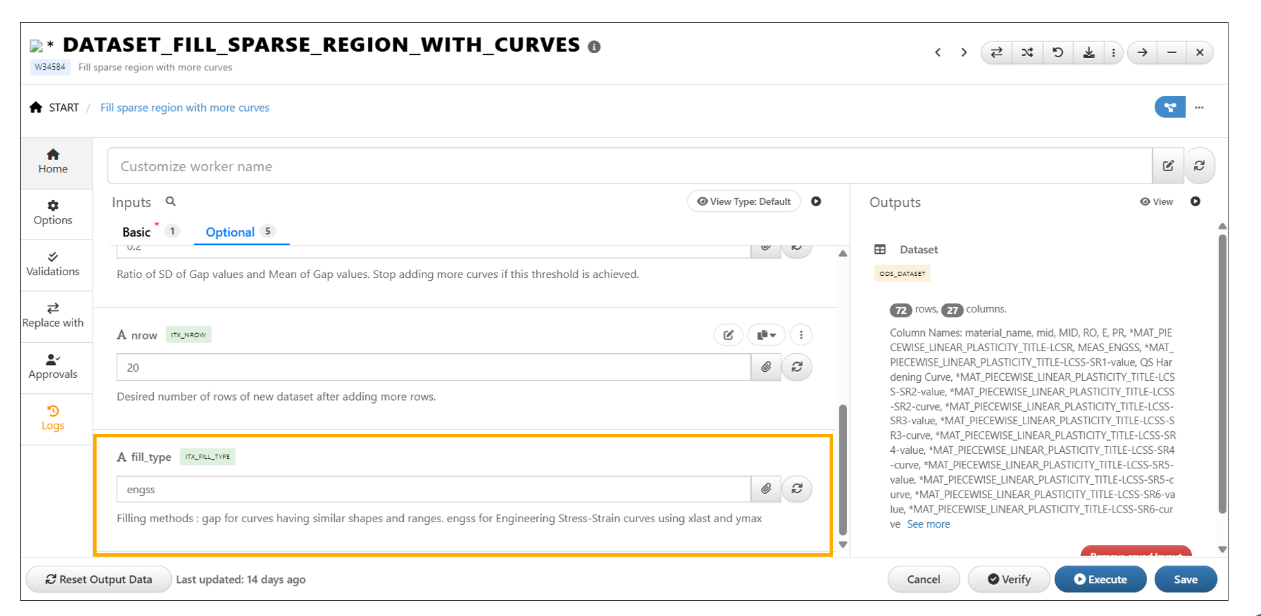Click the Execute button
The height and width of the screenshot is (616, 1261).
click(x=1100, y=579)
